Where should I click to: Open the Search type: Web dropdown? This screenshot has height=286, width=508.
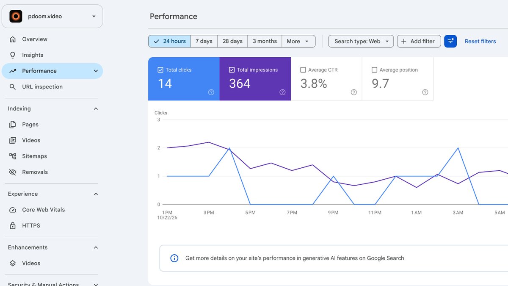click(x=361, y=41)
